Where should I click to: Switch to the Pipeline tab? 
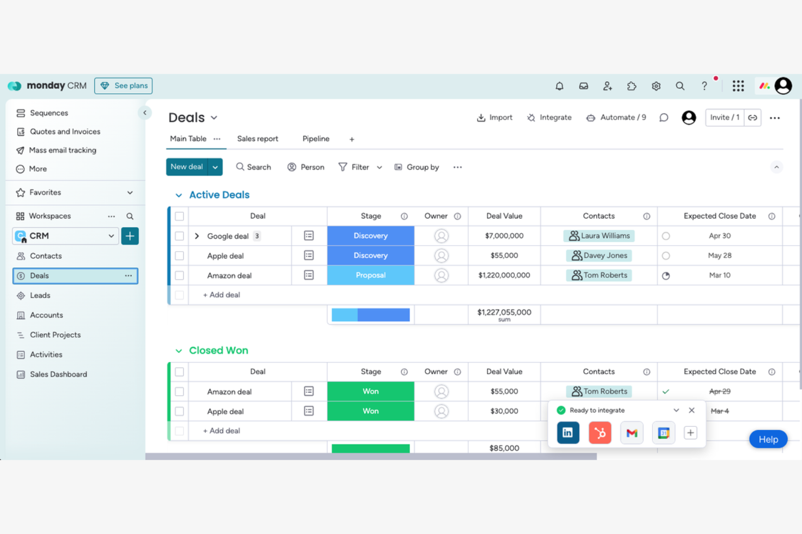[316, 139]
